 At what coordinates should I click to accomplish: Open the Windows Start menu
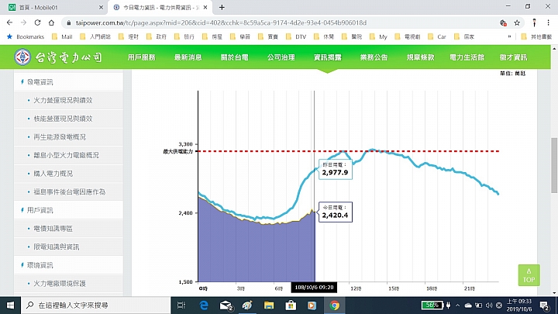(x=10, y=305)
